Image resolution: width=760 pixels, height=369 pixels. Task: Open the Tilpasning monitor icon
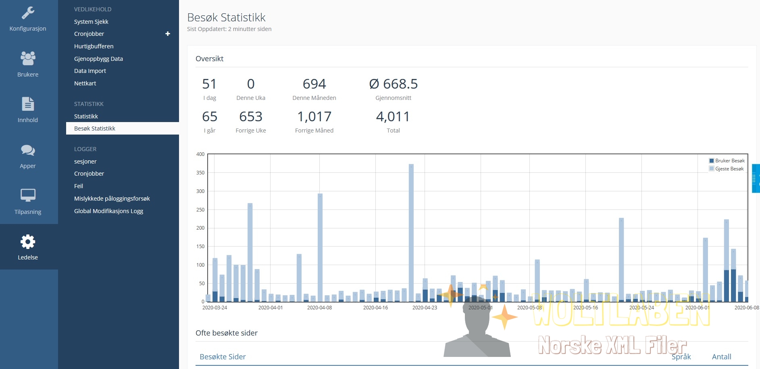[x=28, y=196]
